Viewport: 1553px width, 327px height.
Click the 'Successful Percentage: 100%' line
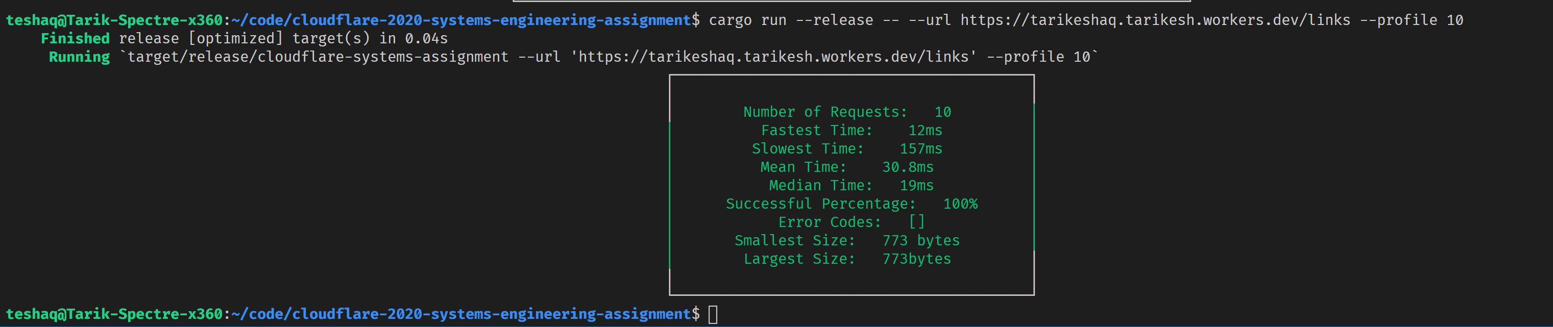[851, 204]
